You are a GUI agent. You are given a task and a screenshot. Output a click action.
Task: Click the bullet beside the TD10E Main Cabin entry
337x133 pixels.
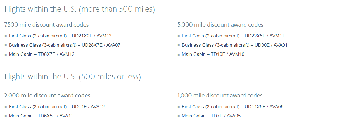(x=179, y=54)
